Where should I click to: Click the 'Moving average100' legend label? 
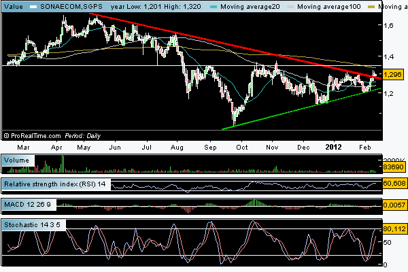(x=329, y=7)
